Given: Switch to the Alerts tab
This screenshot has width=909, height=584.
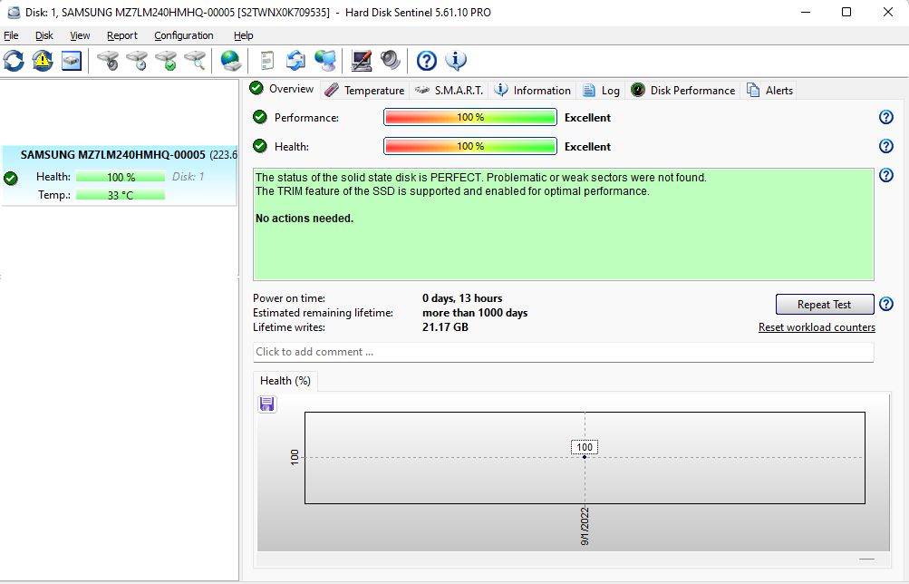Looking at the screenshot, I should tap(769, 91).
